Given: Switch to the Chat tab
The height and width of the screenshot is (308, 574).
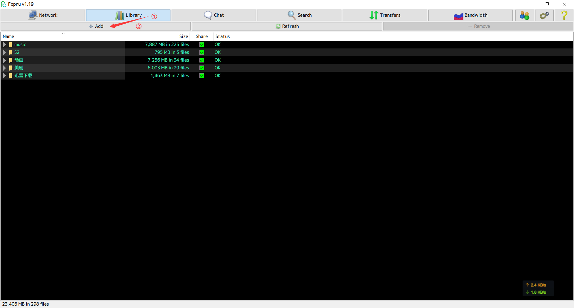Looking at the screenshot, I should pos(213,15).
